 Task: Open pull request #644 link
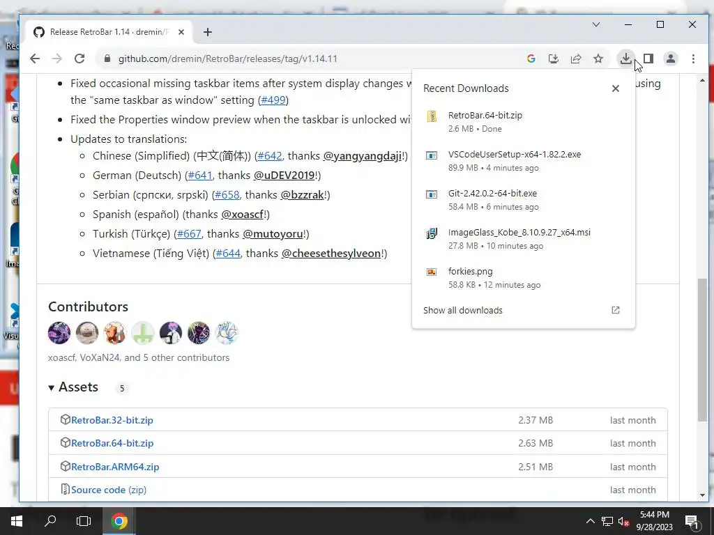point(228,254)
